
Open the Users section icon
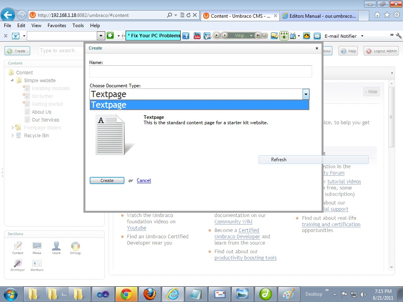click(x=56, y=247)
